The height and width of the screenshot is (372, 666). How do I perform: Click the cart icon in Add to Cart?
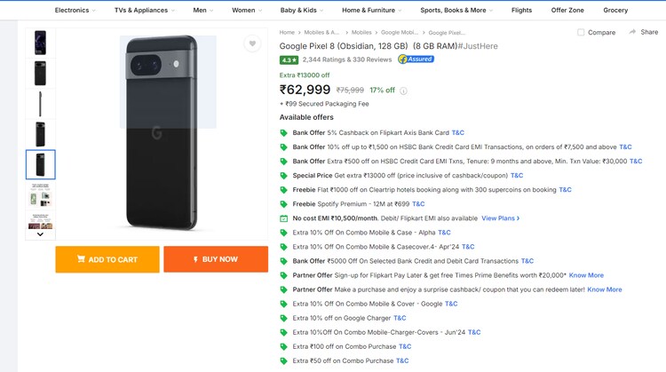81,259
